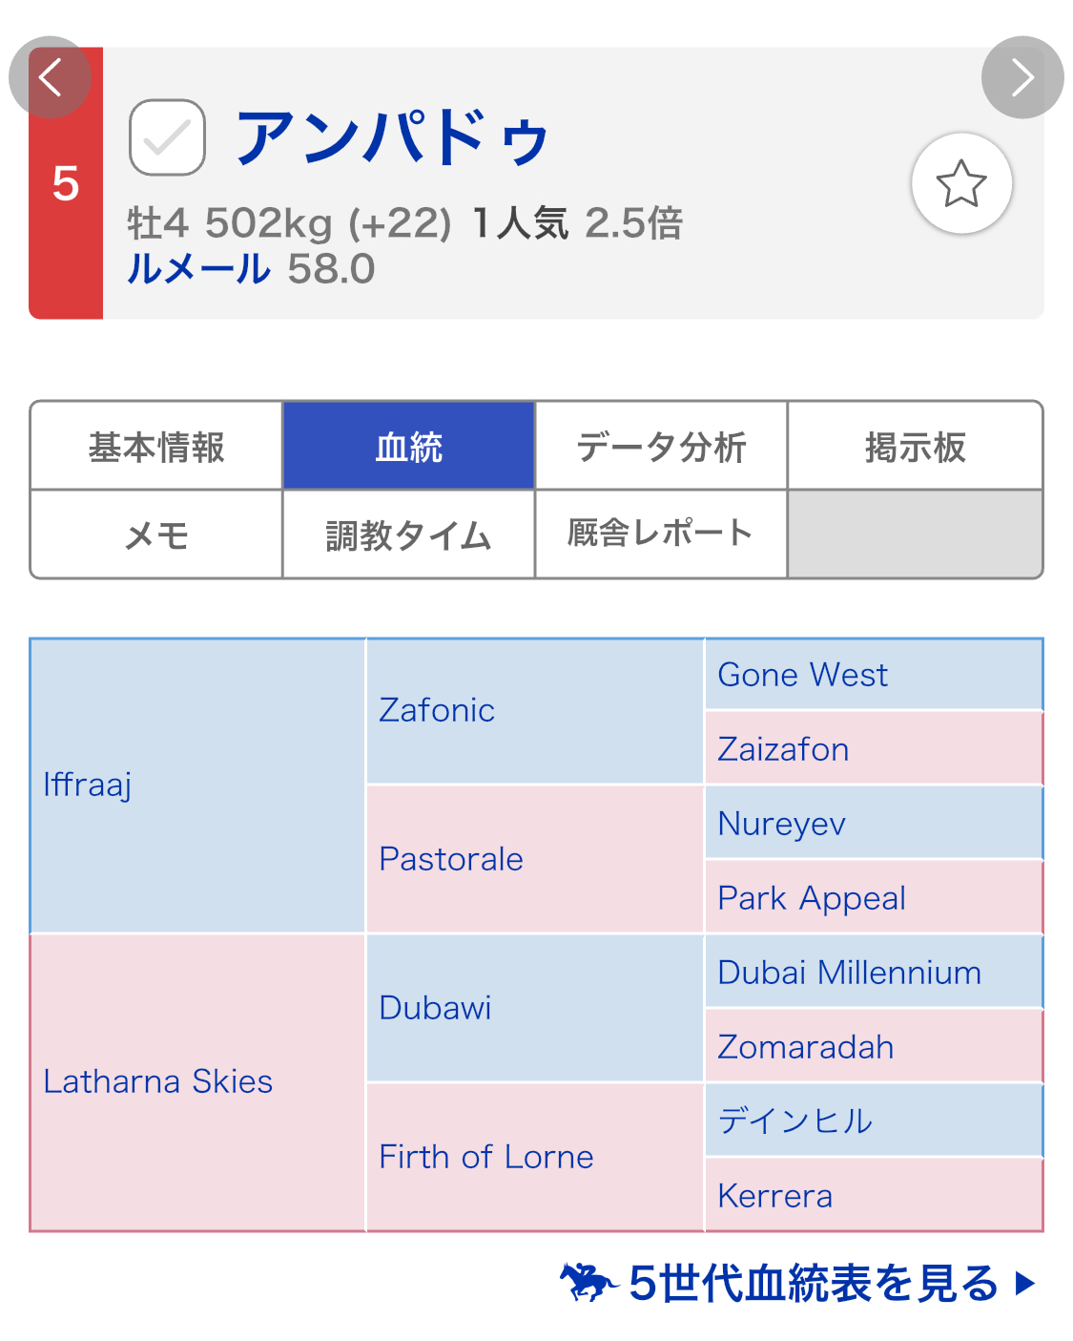
Task: Open the 厩舎レポート tab
Action: (661, 534)
